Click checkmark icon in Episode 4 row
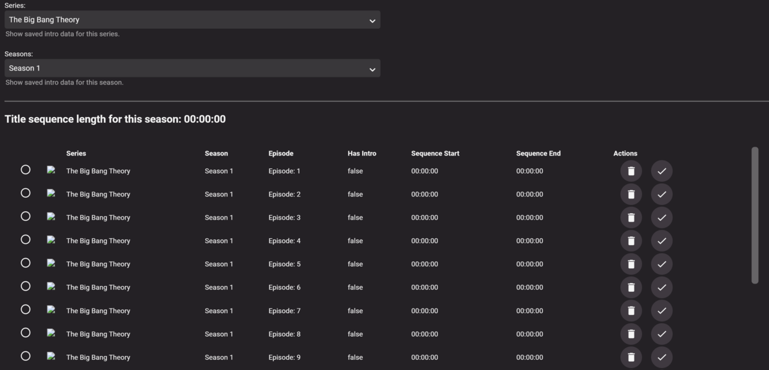 click(662, 241)
